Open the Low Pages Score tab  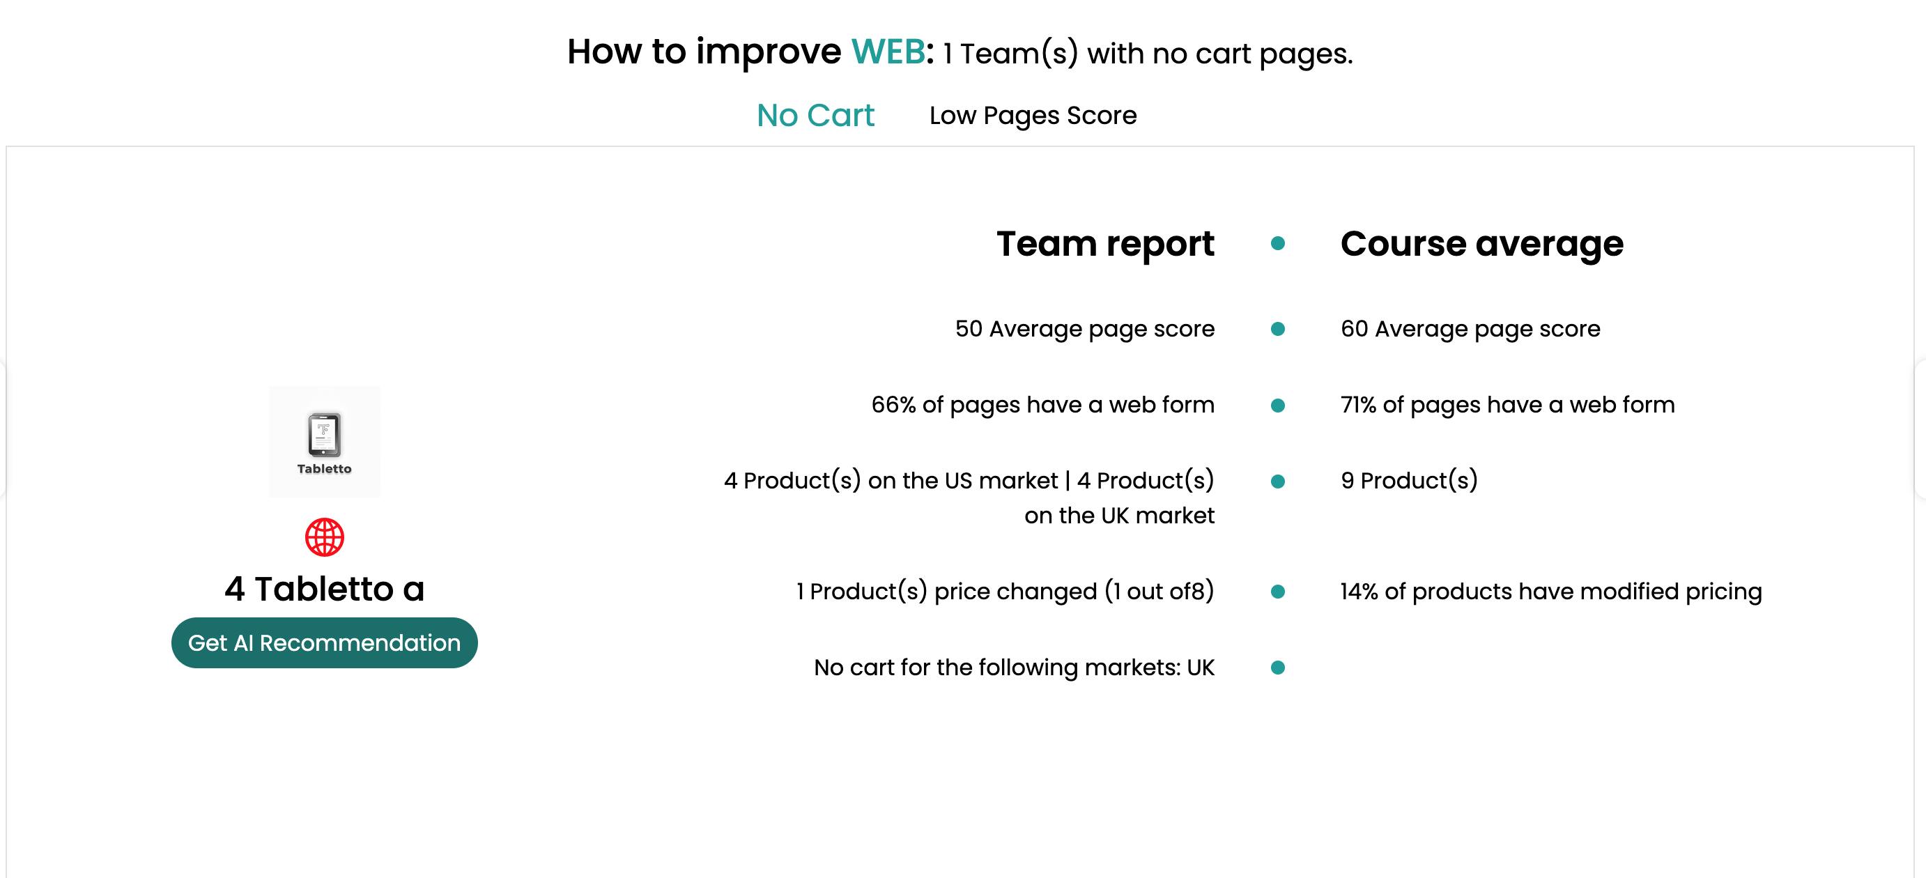[x=1033, y=115]
